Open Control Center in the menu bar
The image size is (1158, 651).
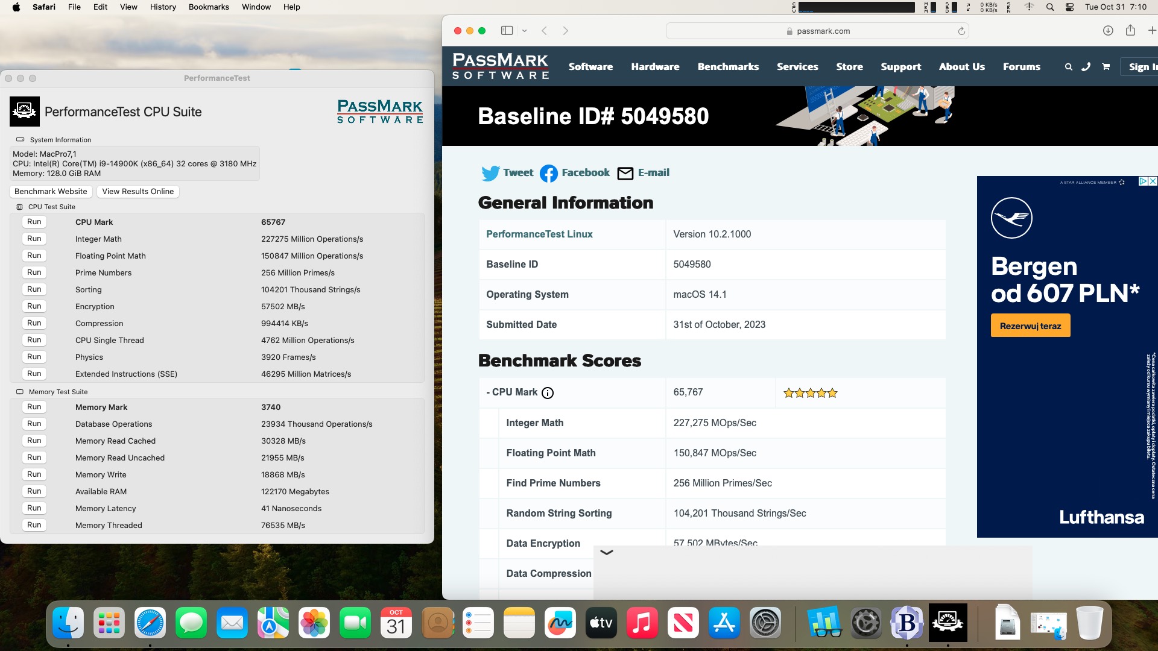pos(1069,7)
